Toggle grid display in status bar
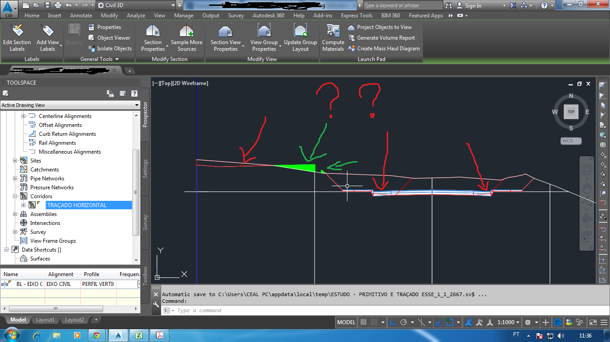 tap(364, 322)
